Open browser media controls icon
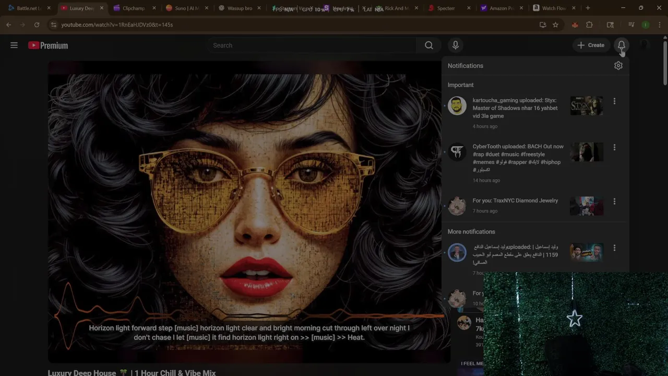 [631, 25]
